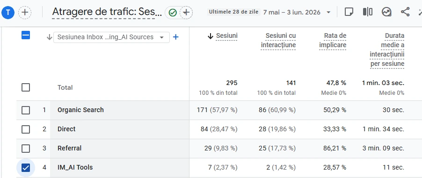Click sort arrow beside dimension selector

pyautogui.click(x=49, y=37)
